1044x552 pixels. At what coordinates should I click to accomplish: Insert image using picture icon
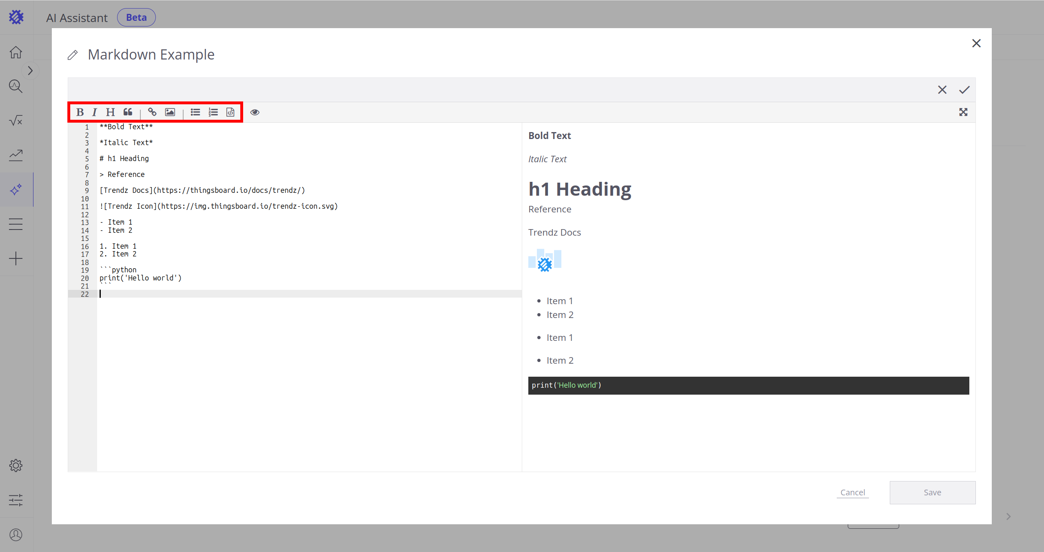click(x=170, y=112)
